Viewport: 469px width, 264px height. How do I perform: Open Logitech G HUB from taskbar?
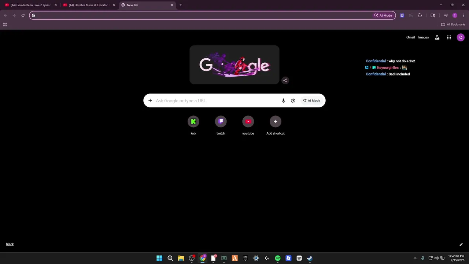point(267,258)
